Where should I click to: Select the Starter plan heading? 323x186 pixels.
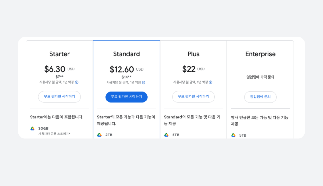point(60,54)
